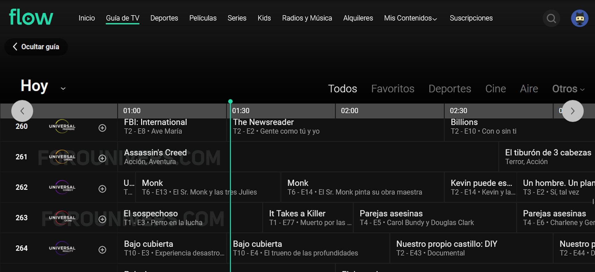Open Suscripciones link

point(471,18)
